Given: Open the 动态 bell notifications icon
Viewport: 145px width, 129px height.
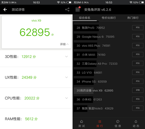Looking at the screenshot, I should click(x=136, y=122).
